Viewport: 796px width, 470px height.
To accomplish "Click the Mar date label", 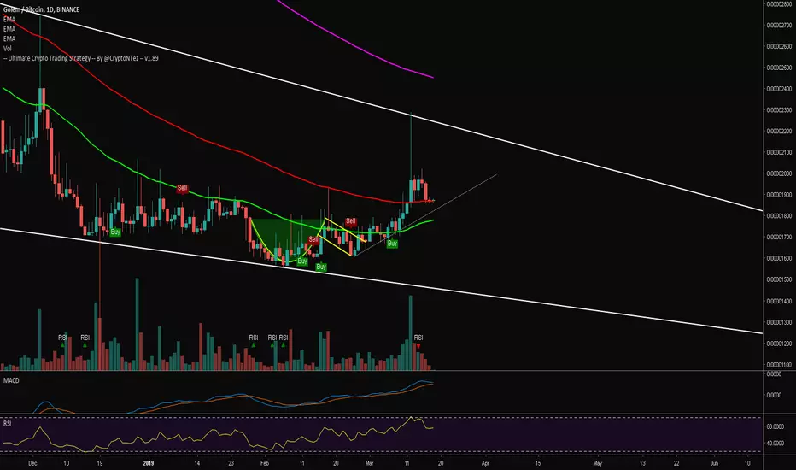I will tap(369, 463).
